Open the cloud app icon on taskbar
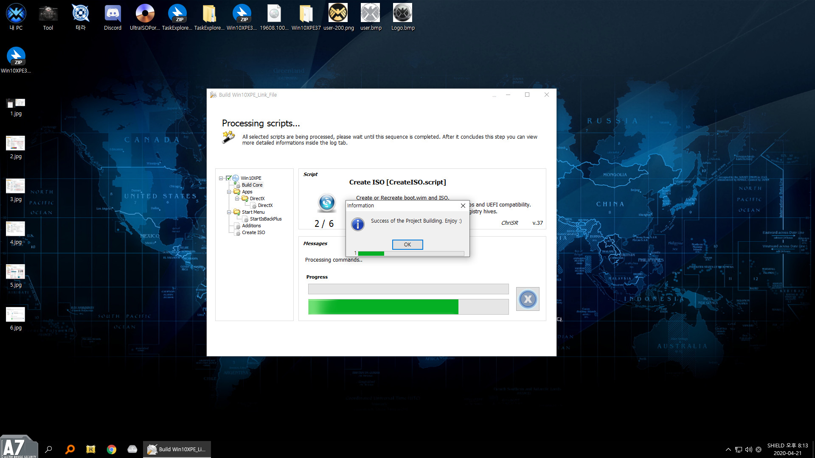This screenshot has height=458, width=815. 132,449
